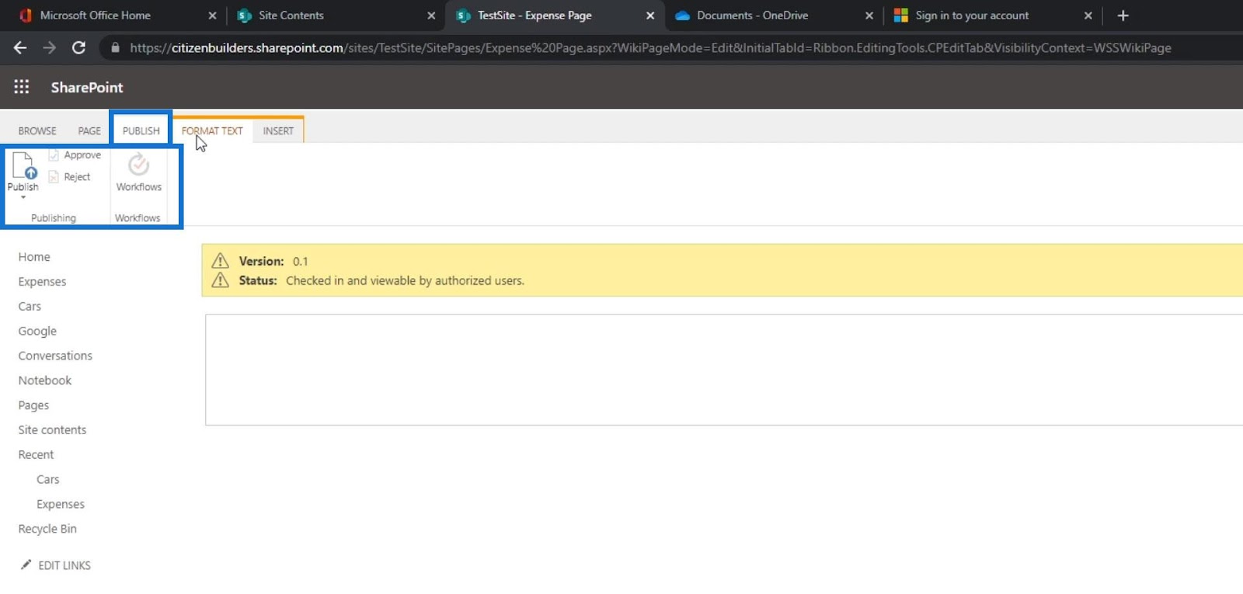This screenshot has width=1243, height=594.
Task: Open Home in the left navigation
Action: [34, 257]
